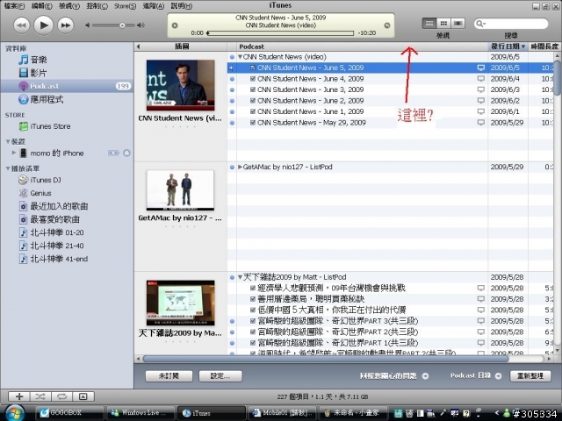
Task: Uncheck CNN Student News - June 4, 2009
Action: click(x=253, y=79)
